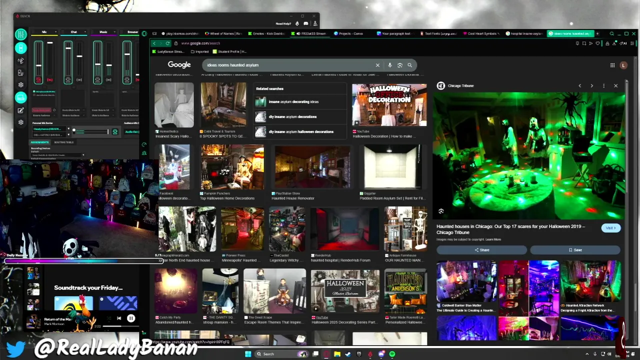Go back in the browser
640x360 pixels.
pyautogui.click(x=154, y=43)
